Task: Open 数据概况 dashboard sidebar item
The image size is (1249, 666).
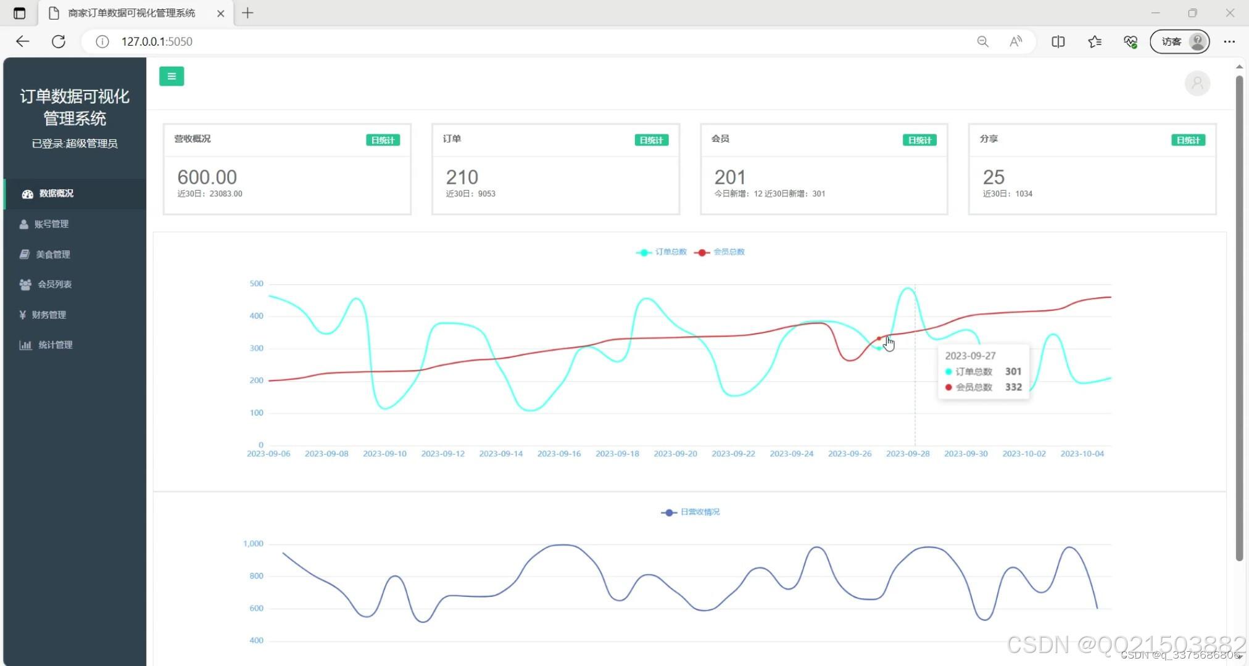Action: [56, 194]
